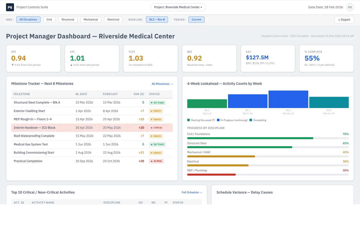Screen dimensions: 360x226
Task: Click the green Starting this week legend swatch
Action: pos(188,120)
